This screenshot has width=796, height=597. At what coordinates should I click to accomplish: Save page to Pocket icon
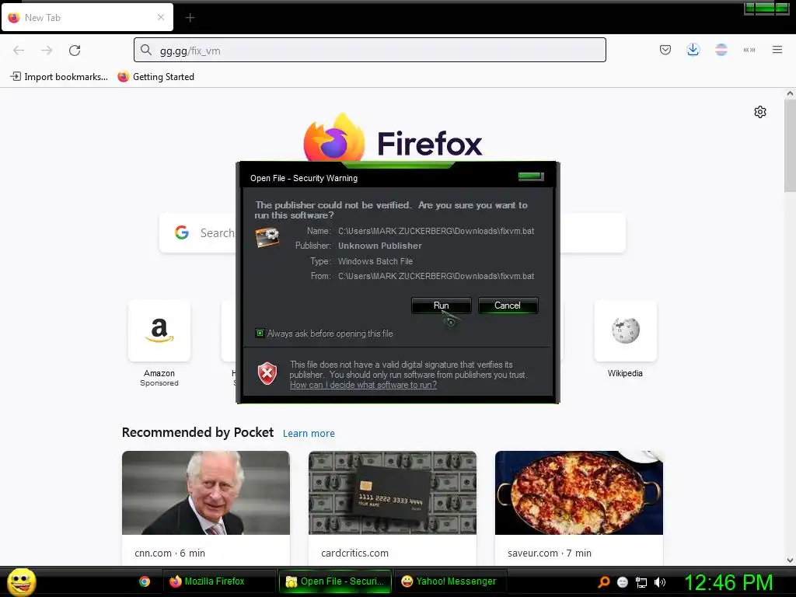click(665, 50)
